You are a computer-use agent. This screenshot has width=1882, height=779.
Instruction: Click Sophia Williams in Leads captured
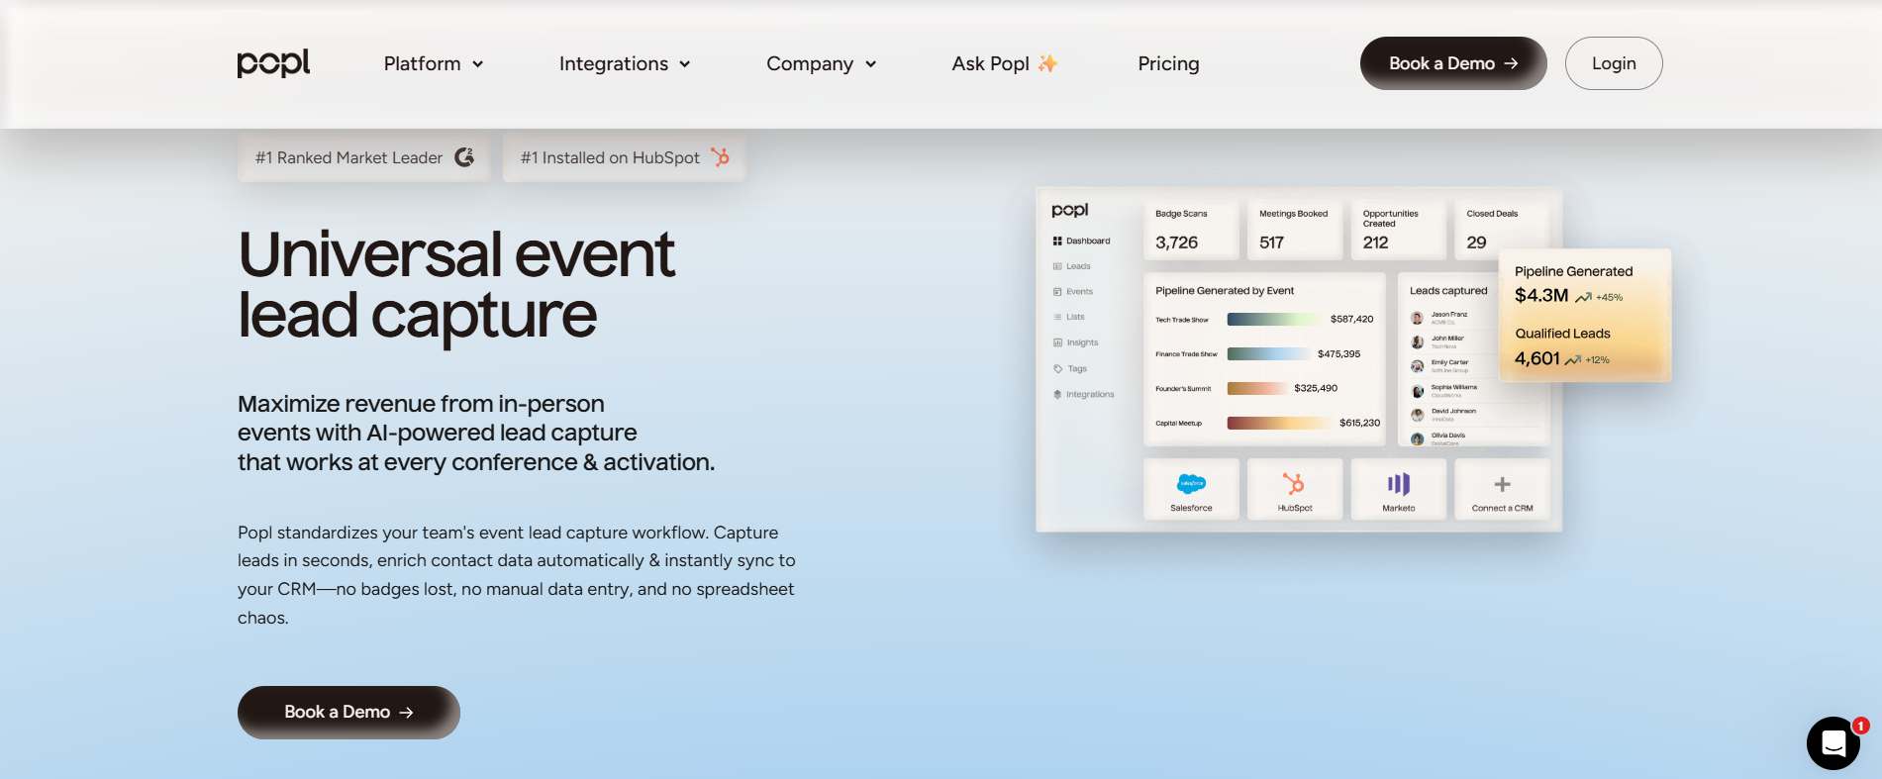pyautogui.click(x=1453, y=387)
